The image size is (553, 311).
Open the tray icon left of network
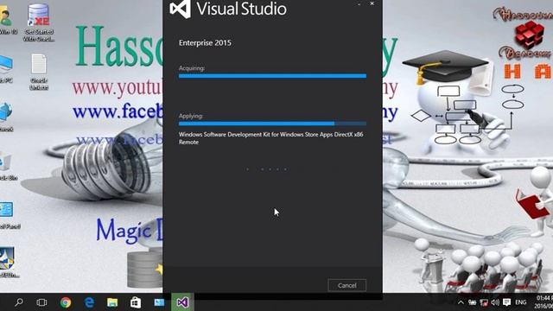473,302
